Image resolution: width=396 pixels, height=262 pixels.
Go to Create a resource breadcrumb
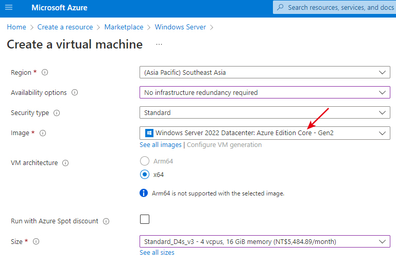65,27
